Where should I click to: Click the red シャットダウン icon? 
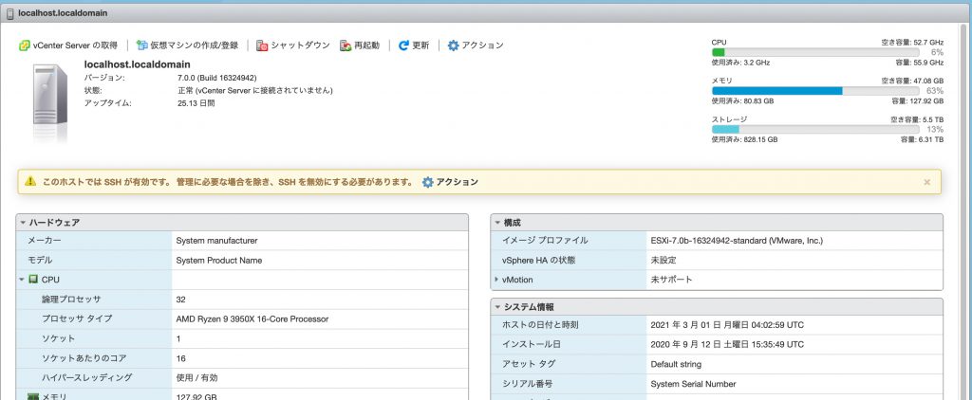261,45
